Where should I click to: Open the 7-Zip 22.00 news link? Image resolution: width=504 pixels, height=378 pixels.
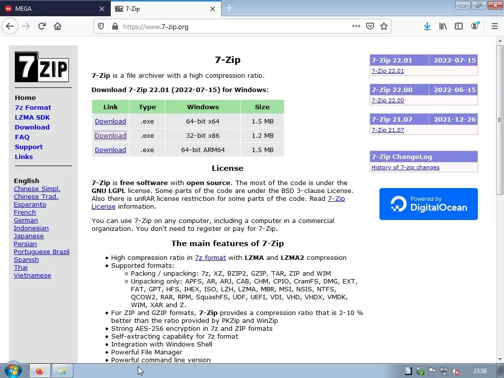(388, 100)
